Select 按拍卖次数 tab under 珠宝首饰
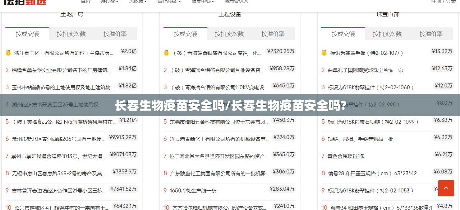Viewport: 460px width, 210px height. [x=387, y=34]
